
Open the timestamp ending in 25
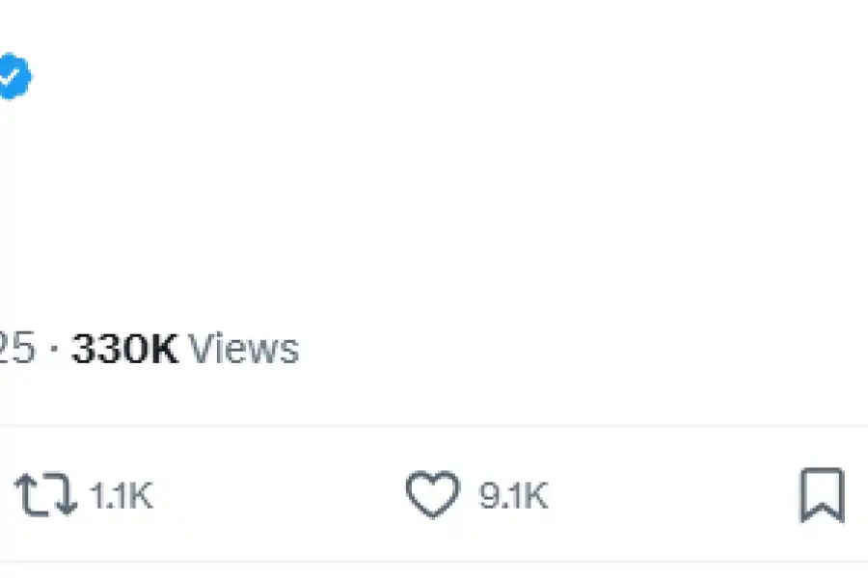click(16, 349)
